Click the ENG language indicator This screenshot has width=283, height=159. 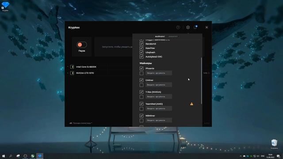263,156
